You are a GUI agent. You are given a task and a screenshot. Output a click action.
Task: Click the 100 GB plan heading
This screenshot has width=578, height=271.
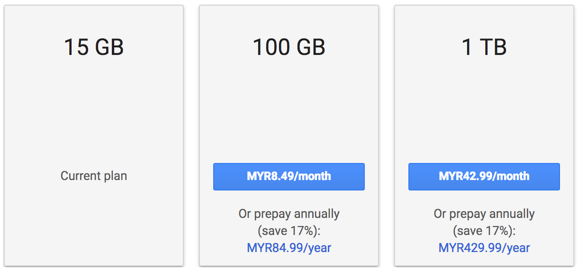point(289,47)
